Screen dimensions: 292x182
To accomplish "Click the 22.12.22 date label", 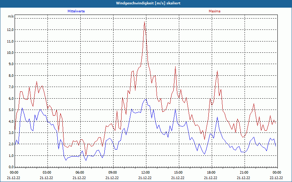I will pos(276,178).
